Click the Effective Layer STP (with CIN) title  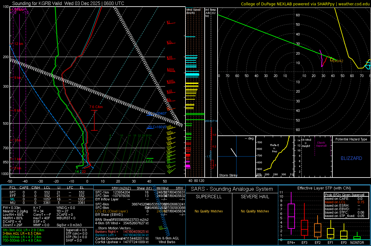[x=324, y=188]
